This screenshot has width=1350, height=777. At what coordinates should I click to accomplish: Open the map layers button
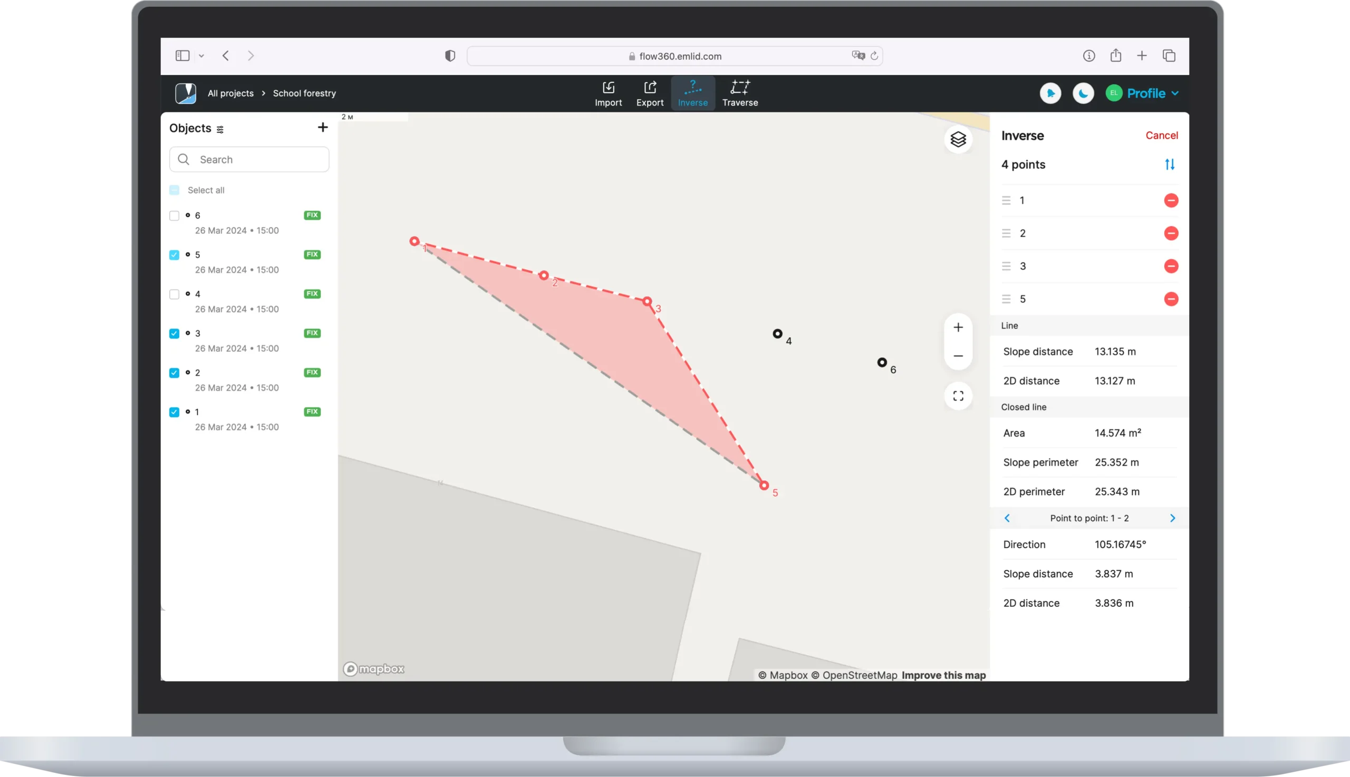tap(958, 139)
